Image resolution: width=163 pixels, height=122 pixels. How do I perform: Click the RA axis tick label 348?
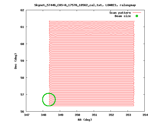pyautogui.click(x=44, y=115)
